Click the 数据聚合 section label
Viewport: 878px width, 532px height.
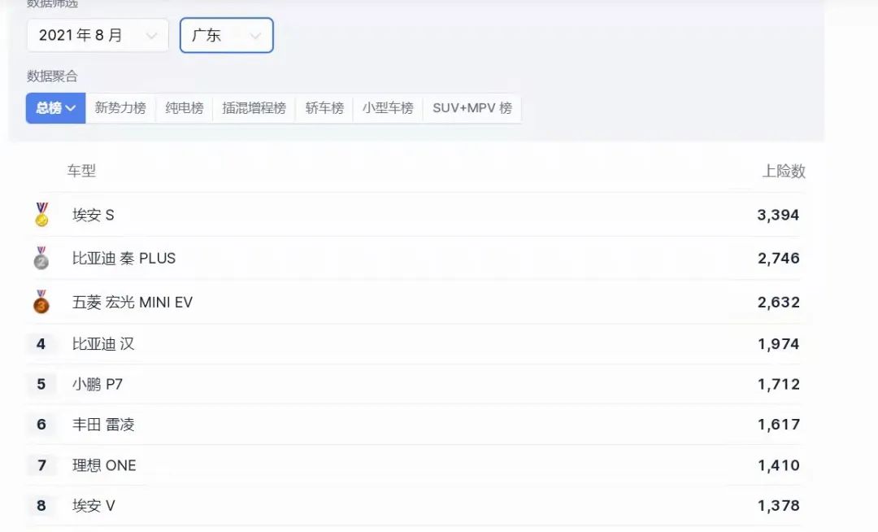coord(52,76)
